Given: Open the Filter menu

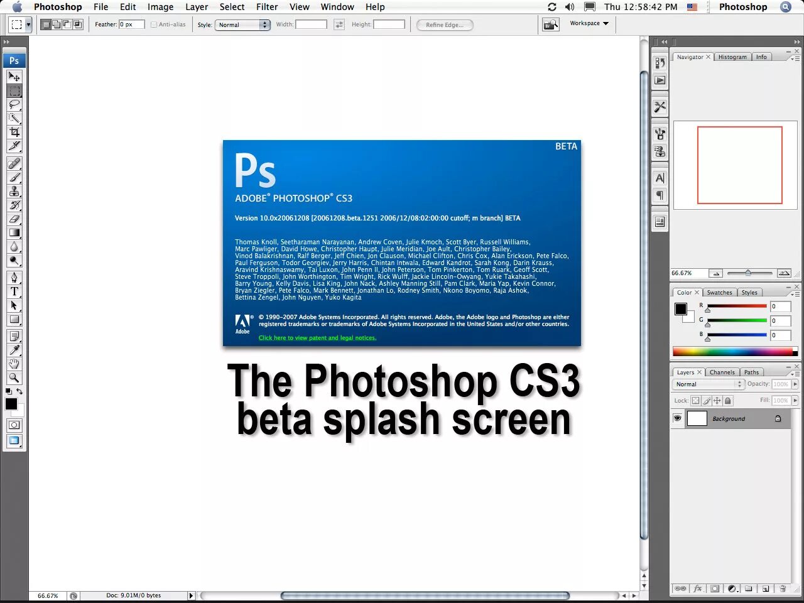Looking at the screenshot, I should (x=267, y=7).
